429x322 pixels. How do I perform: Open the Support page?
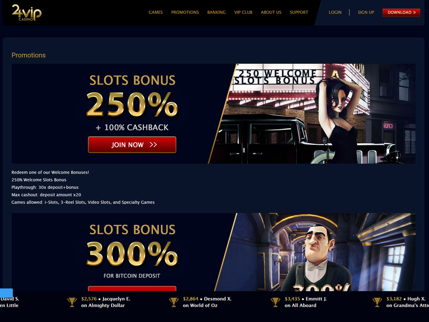coord(299,12)
